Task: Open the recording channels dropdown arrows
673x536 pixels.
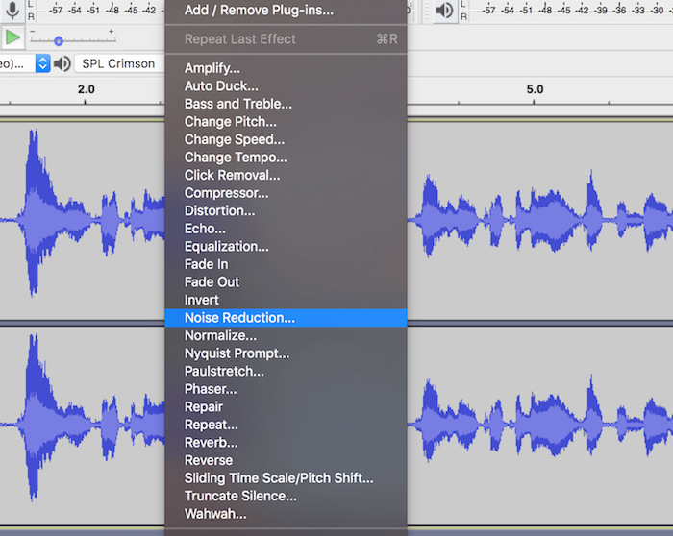Action: point(42,63)
